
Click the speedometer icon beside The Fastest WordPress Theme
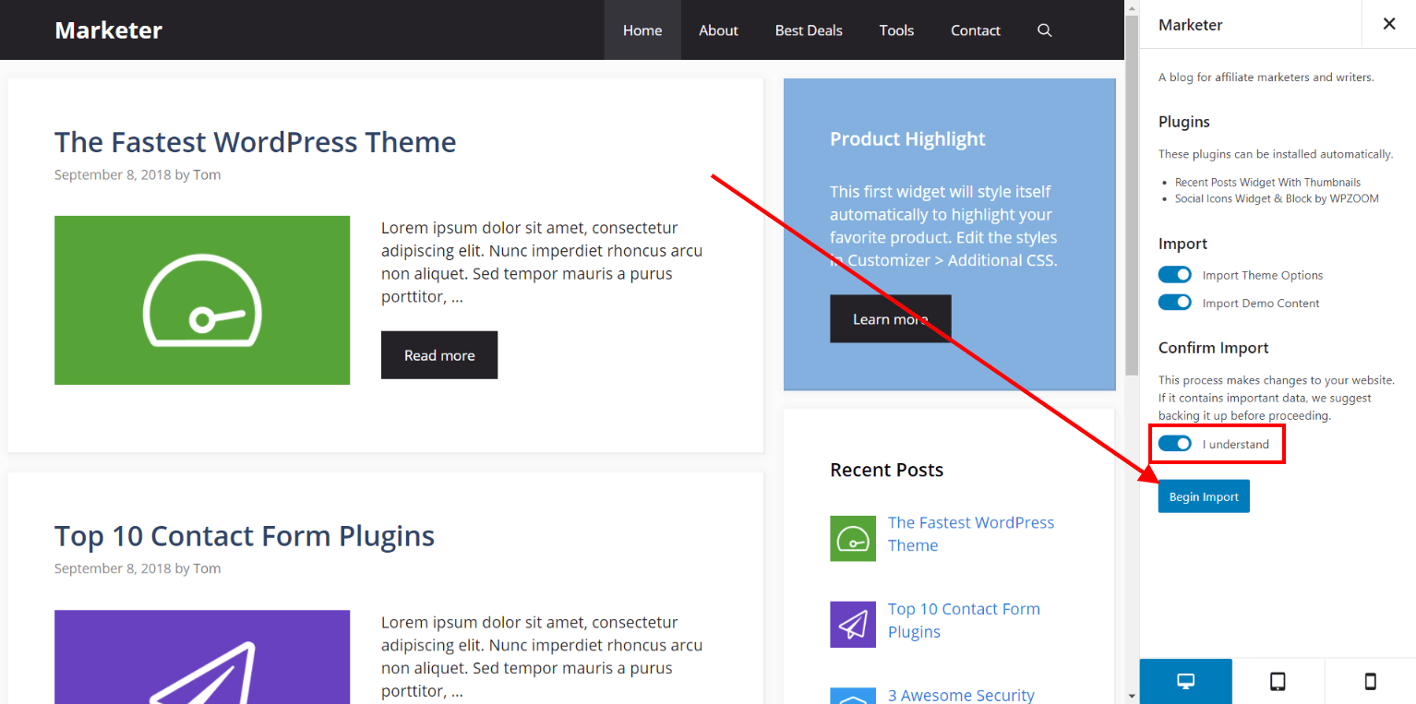852,538
